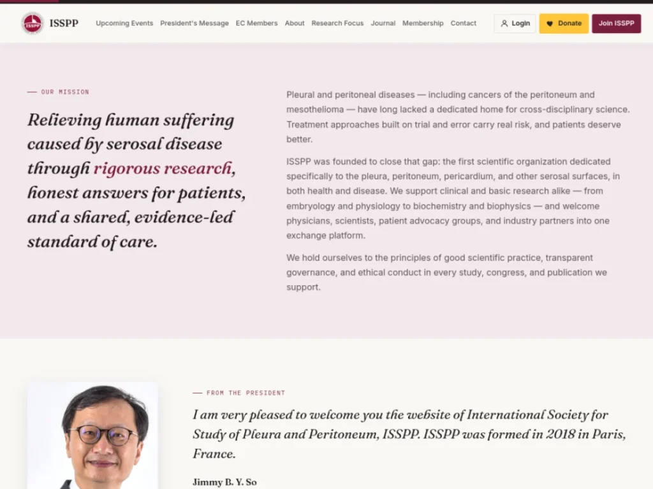Open the Upcoming Events page
Image resolution: width=653 pixels, height=489 pixels.
[124, 24]
